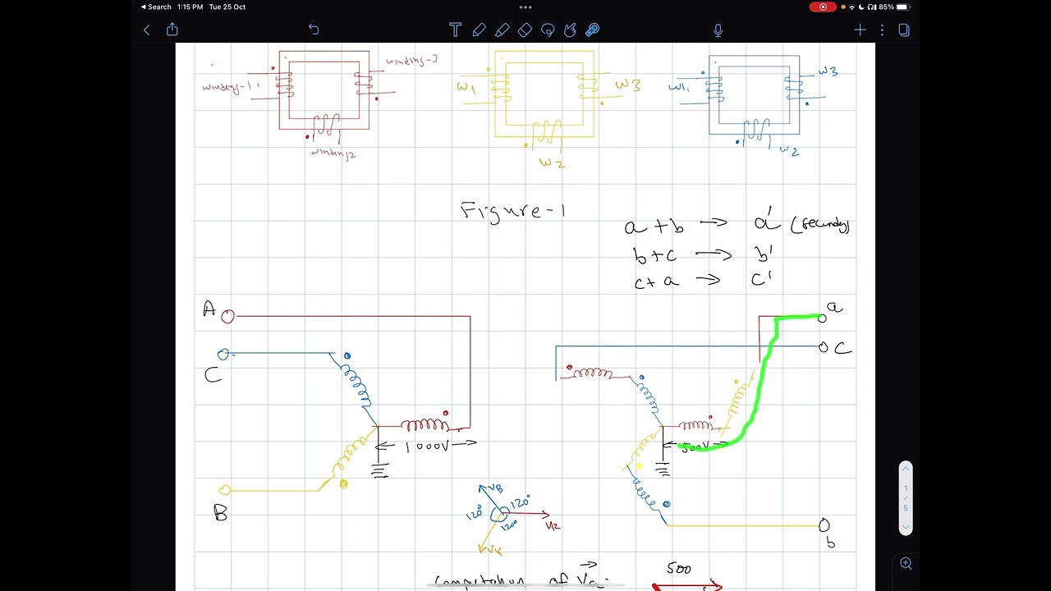Undo the last stroke

click(314, 30)
